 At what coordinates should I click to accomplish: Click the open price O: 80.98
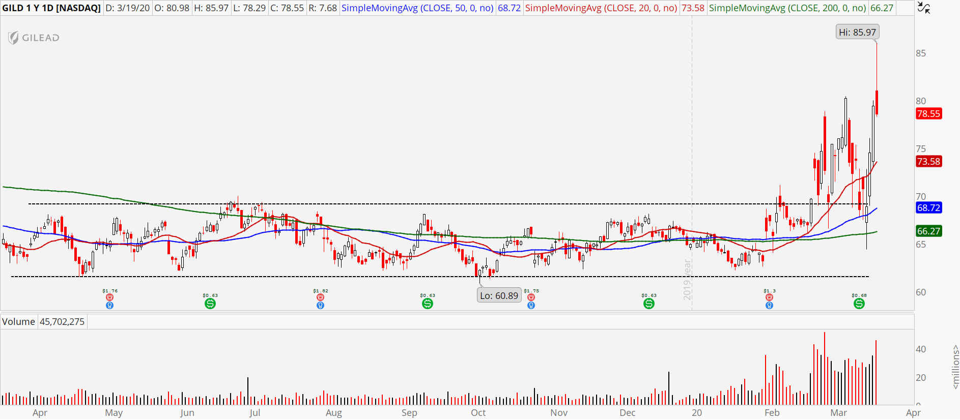pos(172,8)
